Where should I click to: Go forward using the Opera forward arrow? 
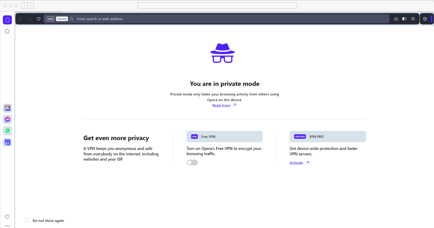[x=30, y=19]
